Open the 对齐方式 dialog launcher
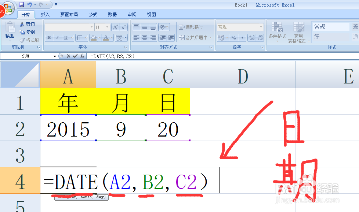The width and height of the screenshot is (359, 212). (x=211, y=47)
